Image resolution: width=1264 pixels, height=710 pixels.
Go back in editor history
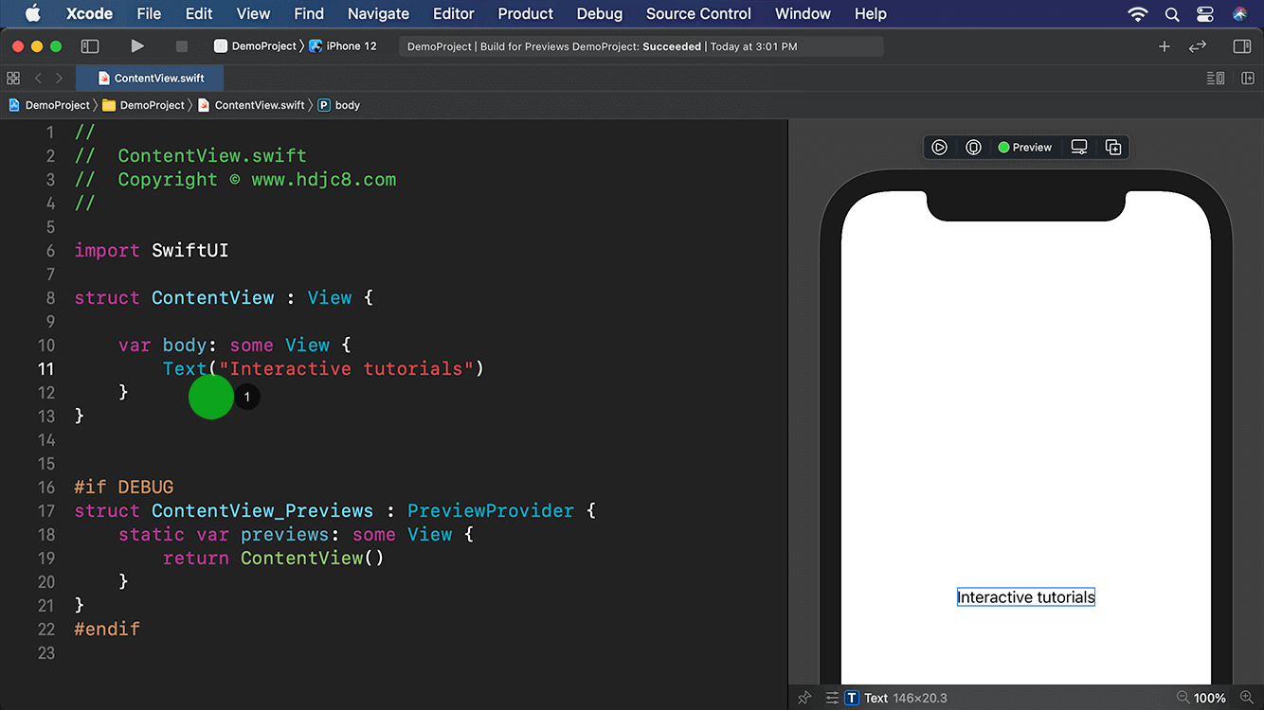coord(39,79)
